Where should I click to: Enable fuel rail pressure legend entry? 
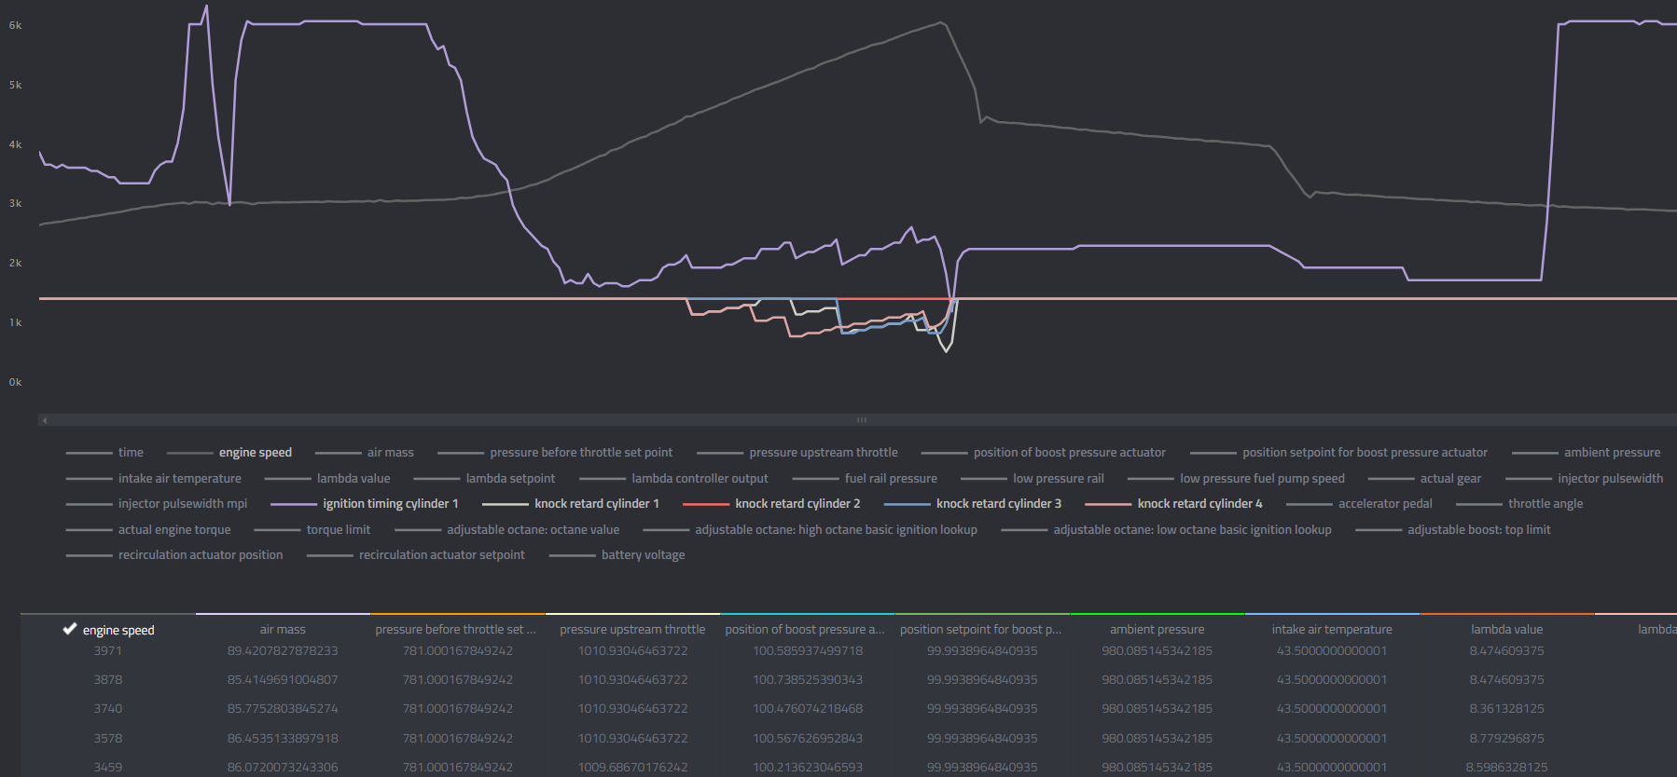891,479
